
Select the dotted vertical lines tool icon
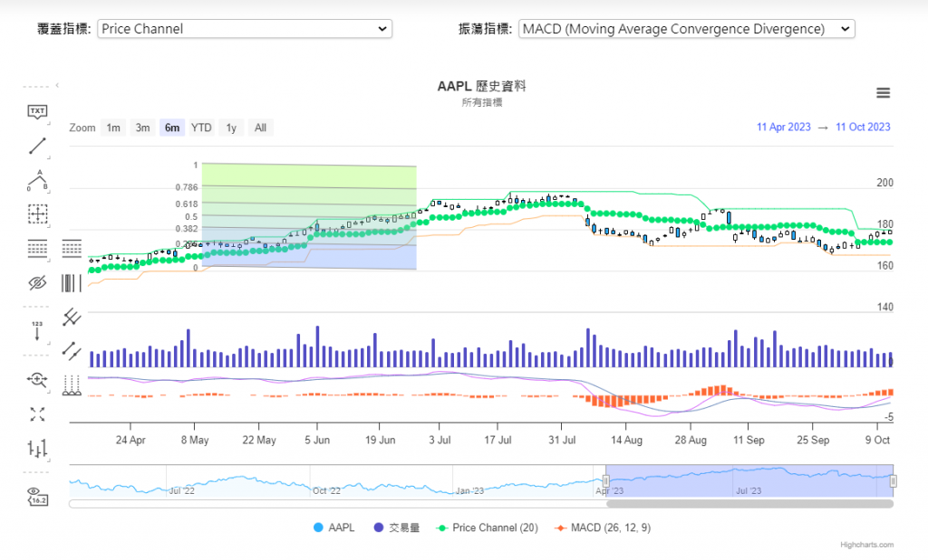click(x=72, y=385)
